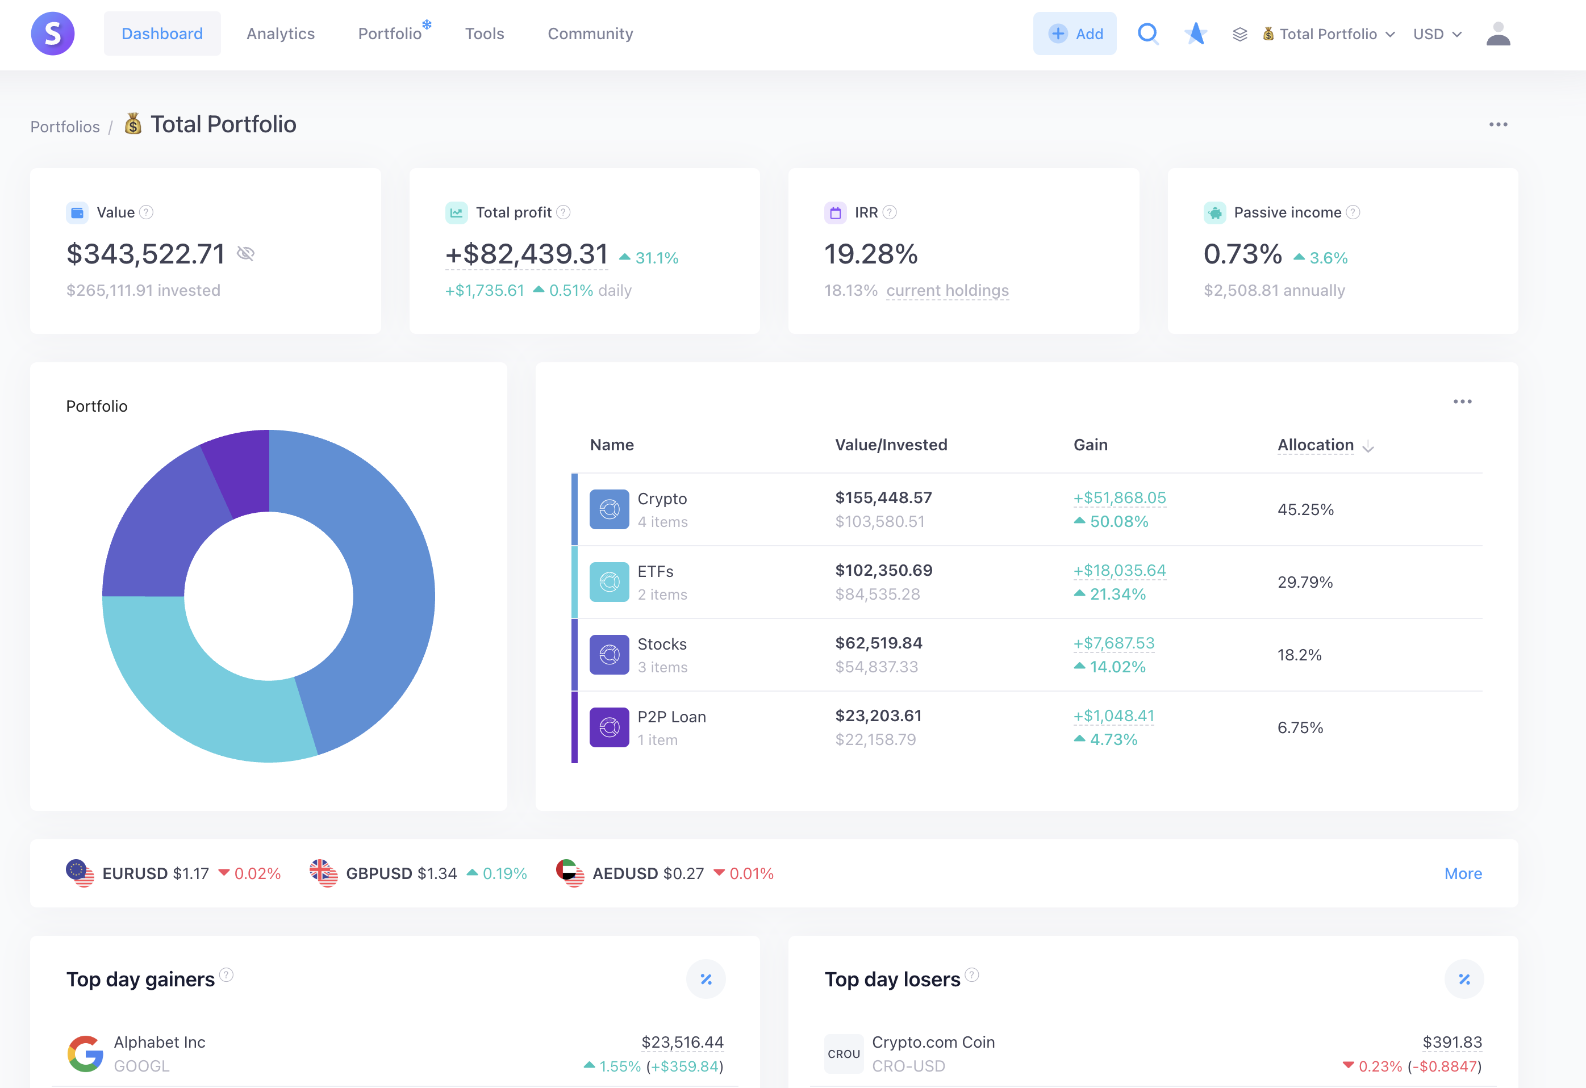The image size is (1586, 1088).
Task: Toggle percent view for Top day gainers
Action: (706, 979)
